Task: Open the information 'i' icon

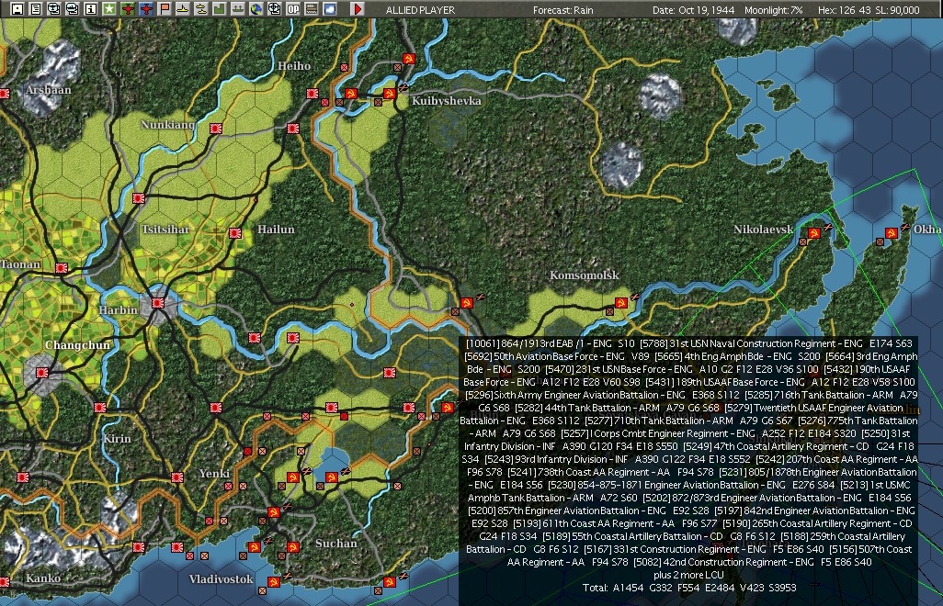Action: click(x=90, y=9)
